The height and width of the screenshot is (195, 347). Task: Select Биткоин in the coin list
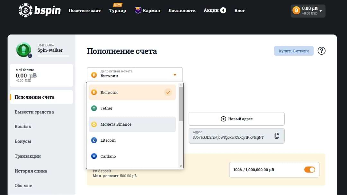coord(132,92)
